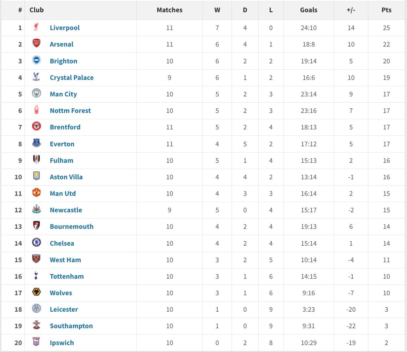Click the Chelsea club crest icon
The image size is (407, 352).
click(36, 242)
